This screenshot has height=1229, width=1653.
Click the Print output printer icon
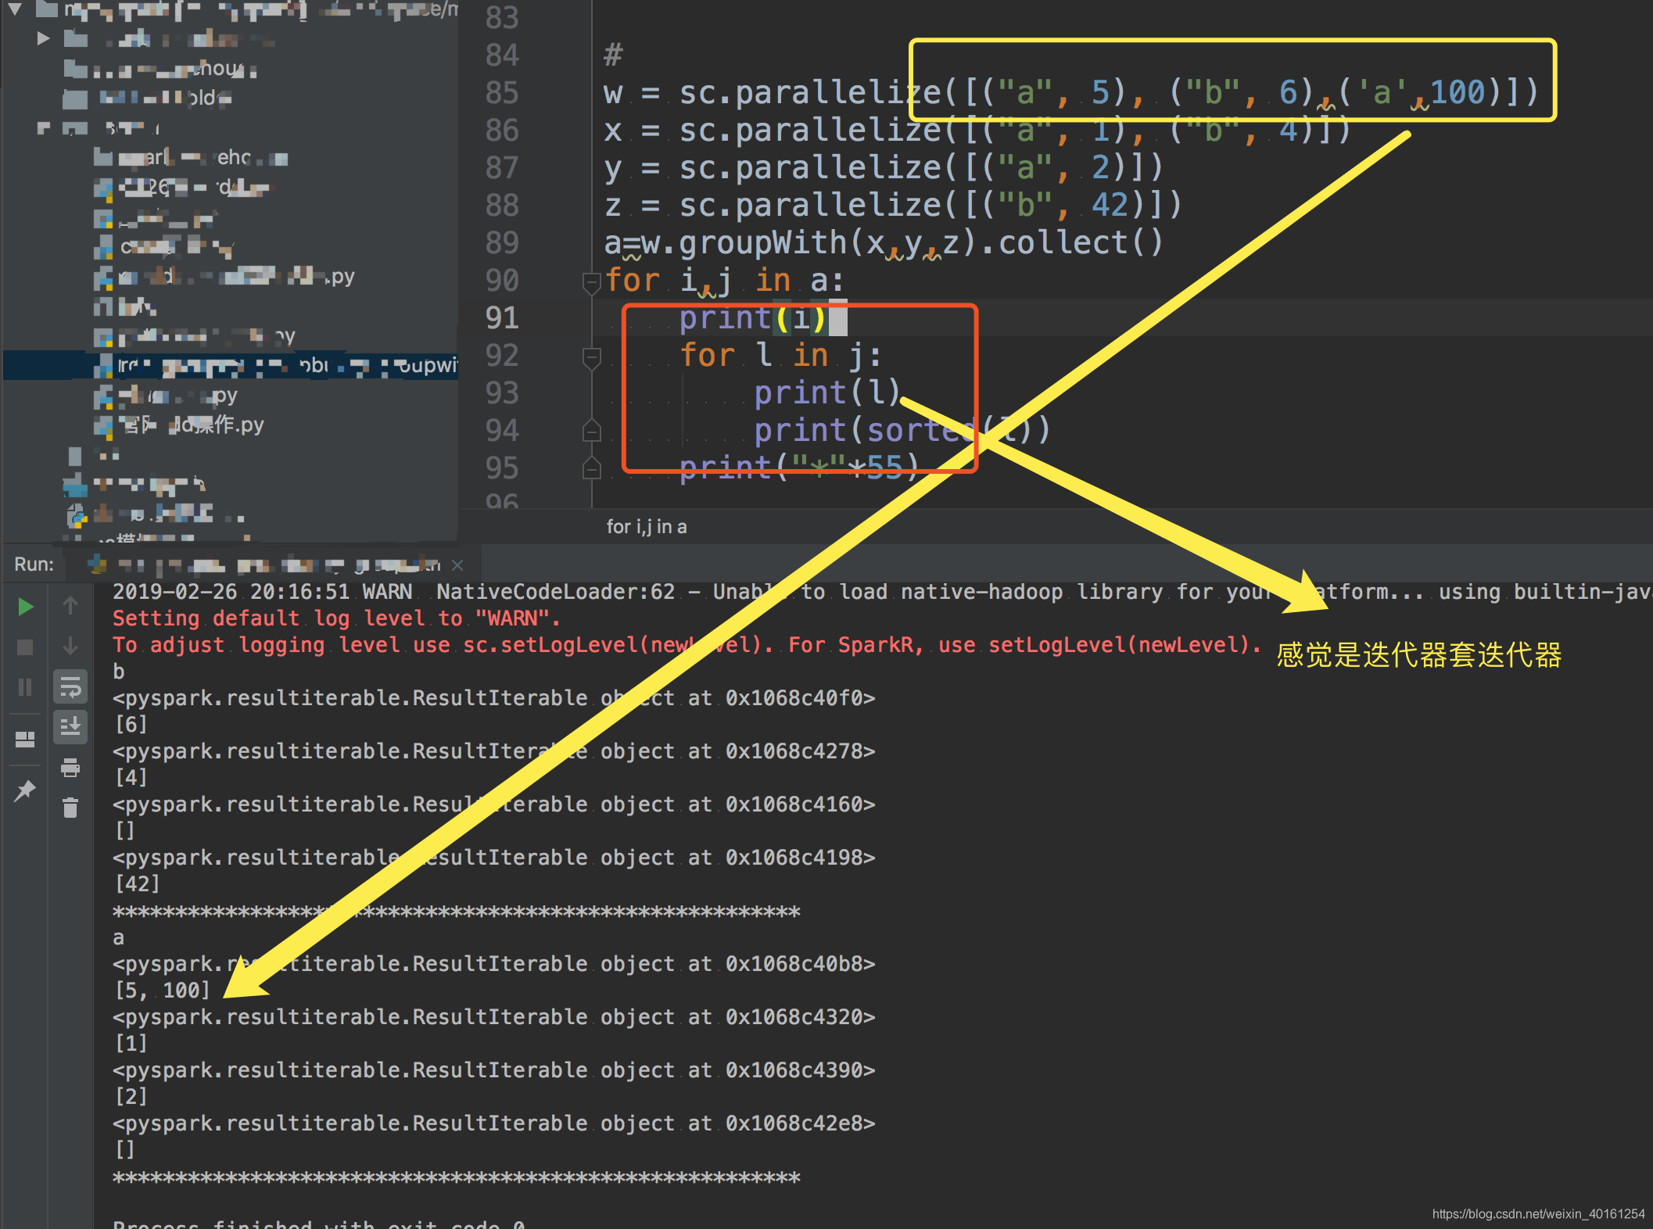70,768
